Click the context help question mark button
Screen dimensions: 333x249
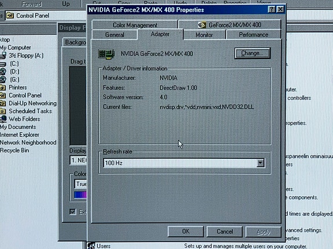coord(272,10)
